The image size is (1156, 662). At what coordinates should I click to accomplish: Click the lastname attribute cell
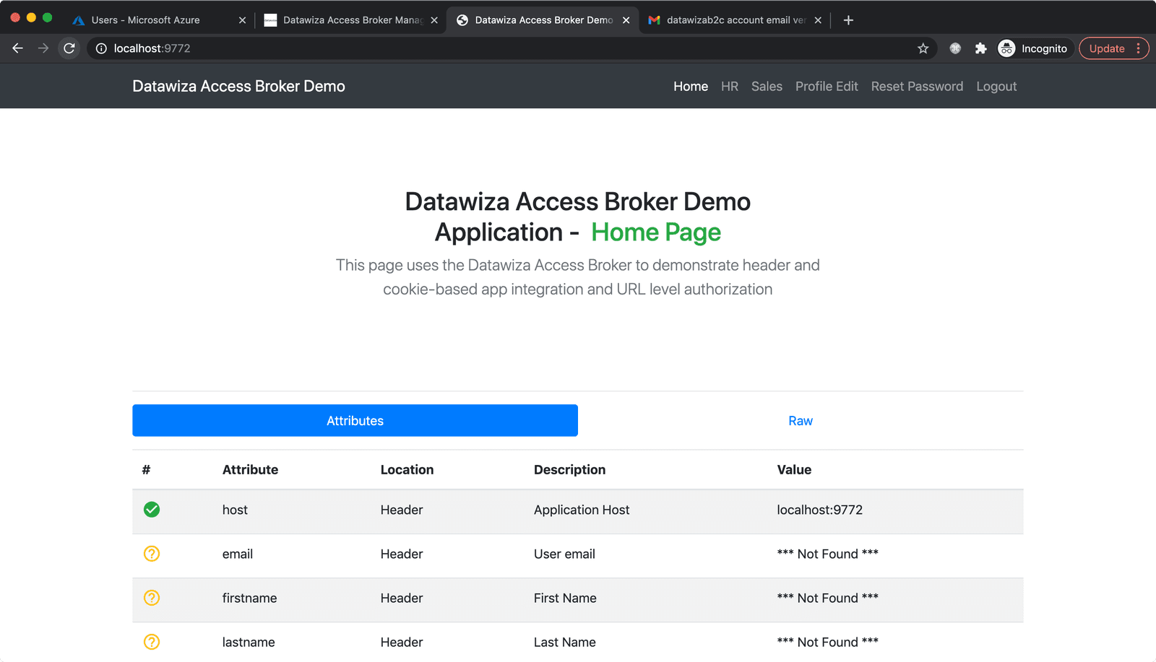[249, 642]
